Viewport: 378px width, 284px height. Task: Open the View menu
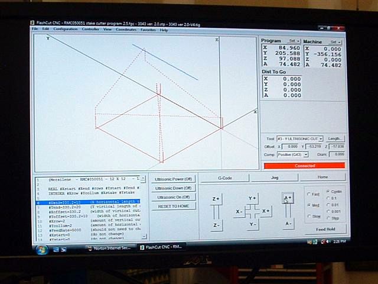coord(107,29)
